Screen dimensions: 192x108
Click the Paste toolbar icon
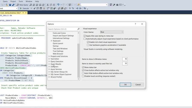54,5
